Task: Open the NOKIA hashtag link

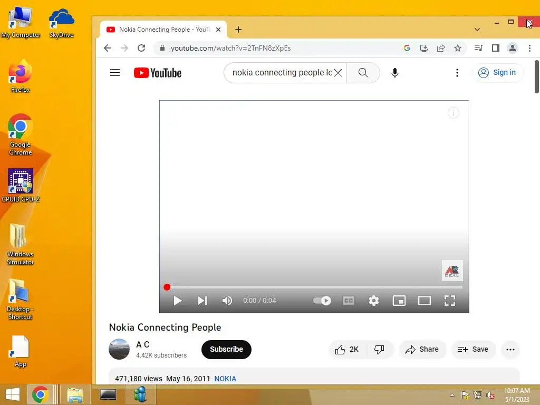Action: pos(225,379)
